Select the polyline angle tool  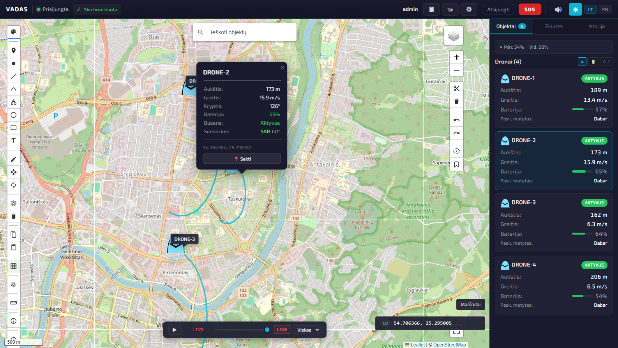pyautogui.click(x=14, y=89)
